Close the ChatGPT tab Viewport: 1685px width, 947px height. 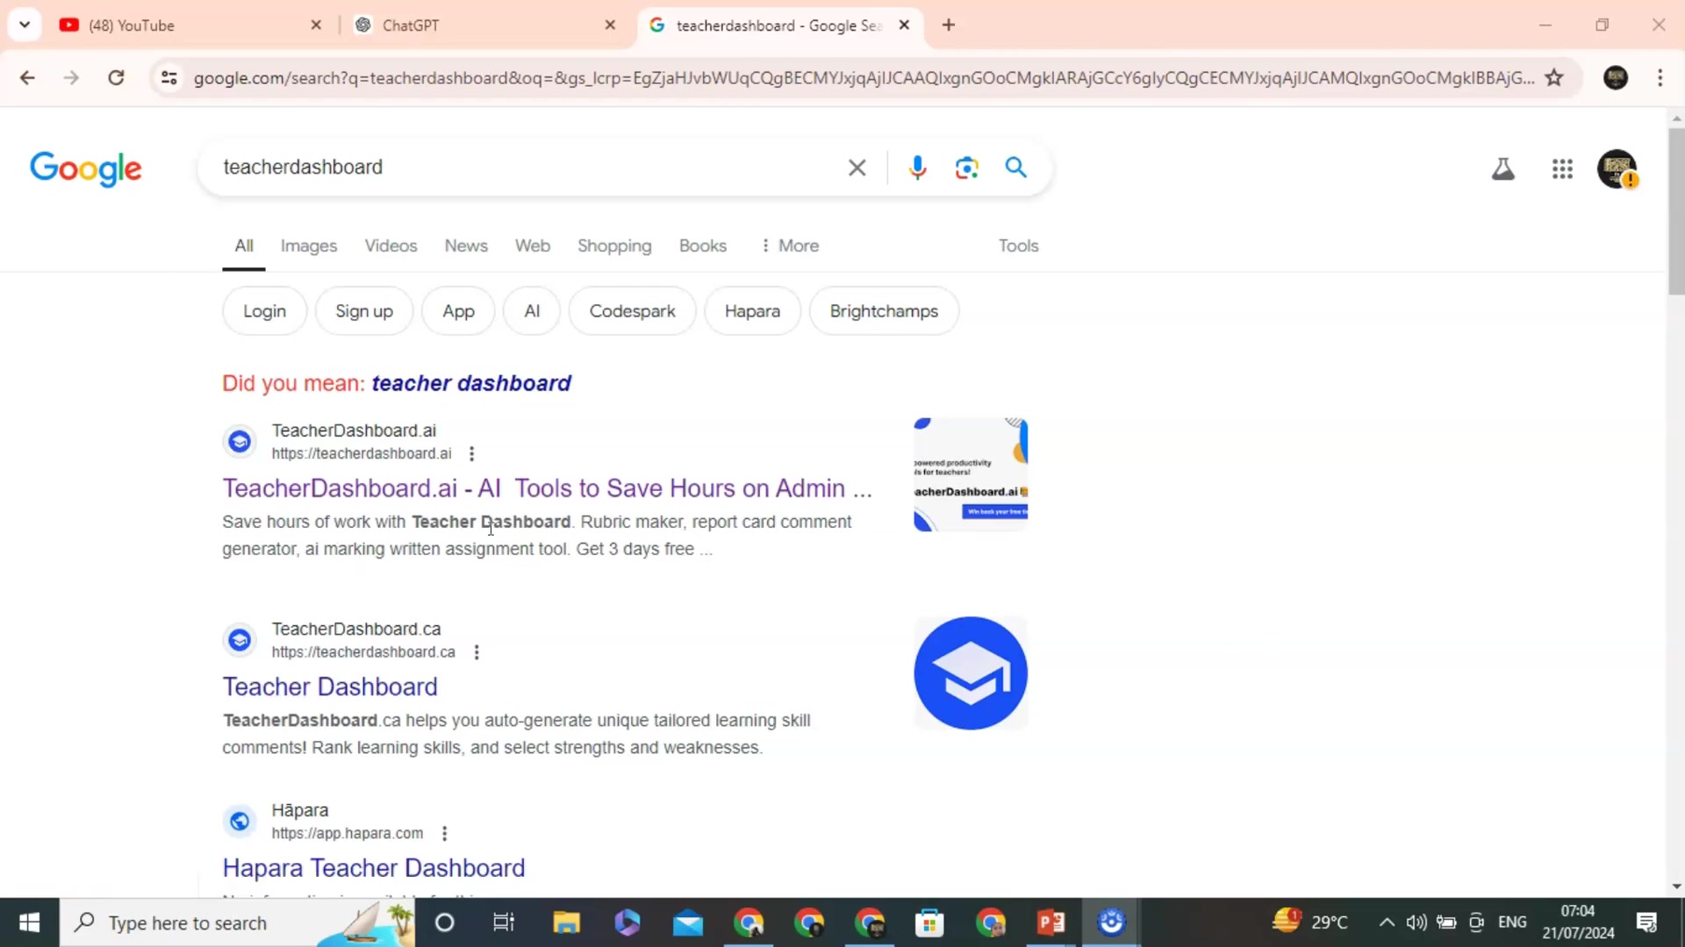click(x=610, y=25)
